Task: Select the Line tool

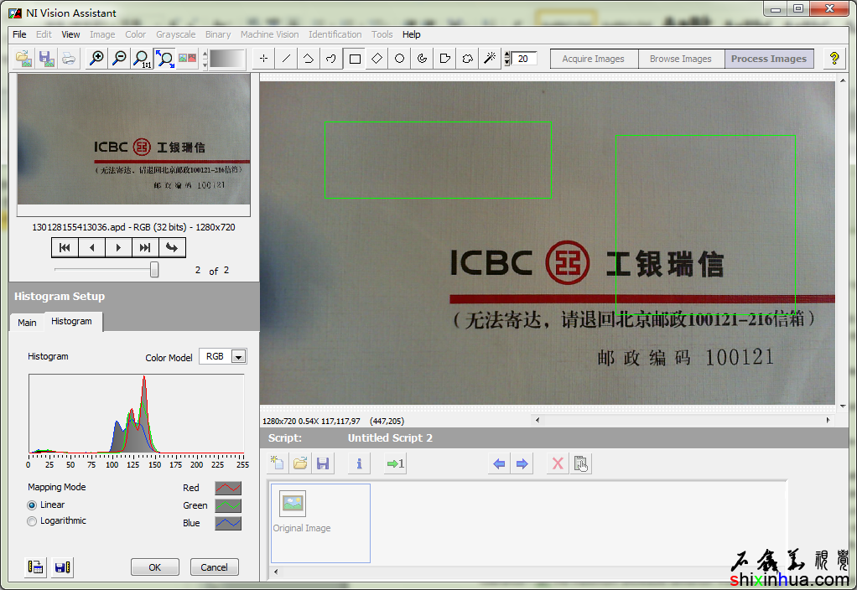Action: (287, 59)
